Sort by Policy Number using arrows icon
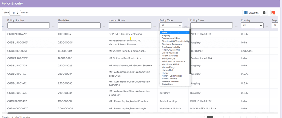Screen dimensions: 282x118 coord(53,26)
